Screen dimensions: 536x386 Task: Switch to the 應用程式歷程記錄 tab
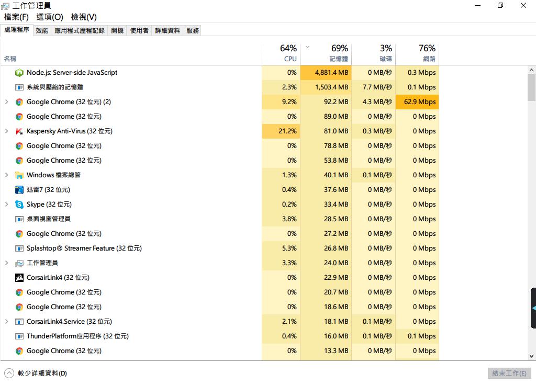[x=80, y=30]
